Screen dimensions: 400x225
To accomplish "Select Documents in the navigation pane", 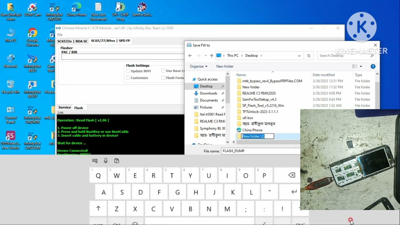I will (209, 100).
